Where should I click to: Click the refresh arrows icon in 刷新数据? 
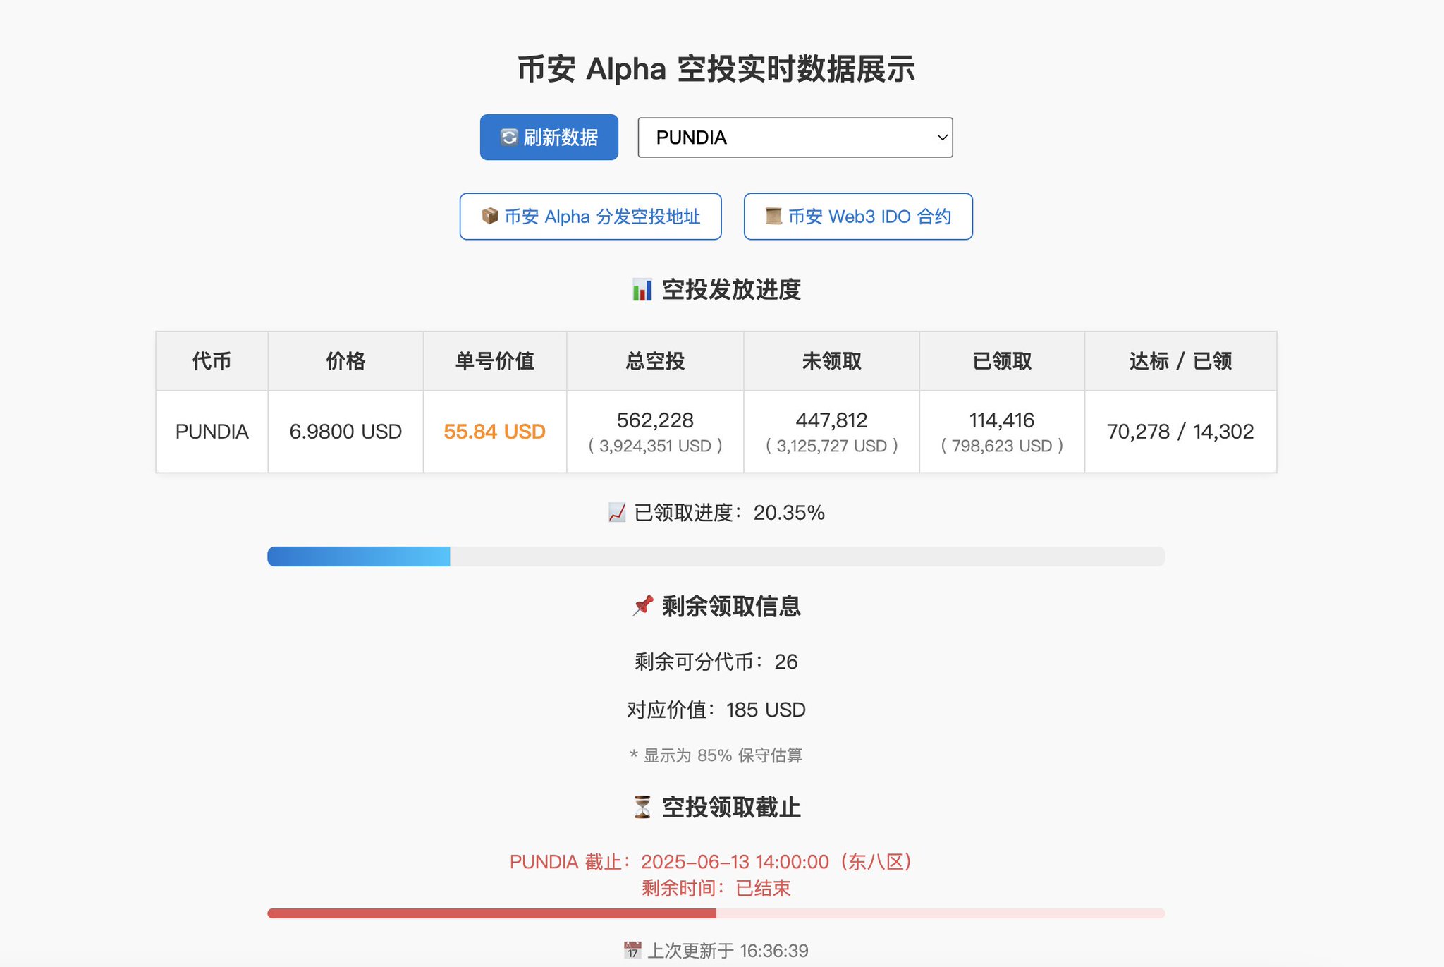[x=509, y=137]
